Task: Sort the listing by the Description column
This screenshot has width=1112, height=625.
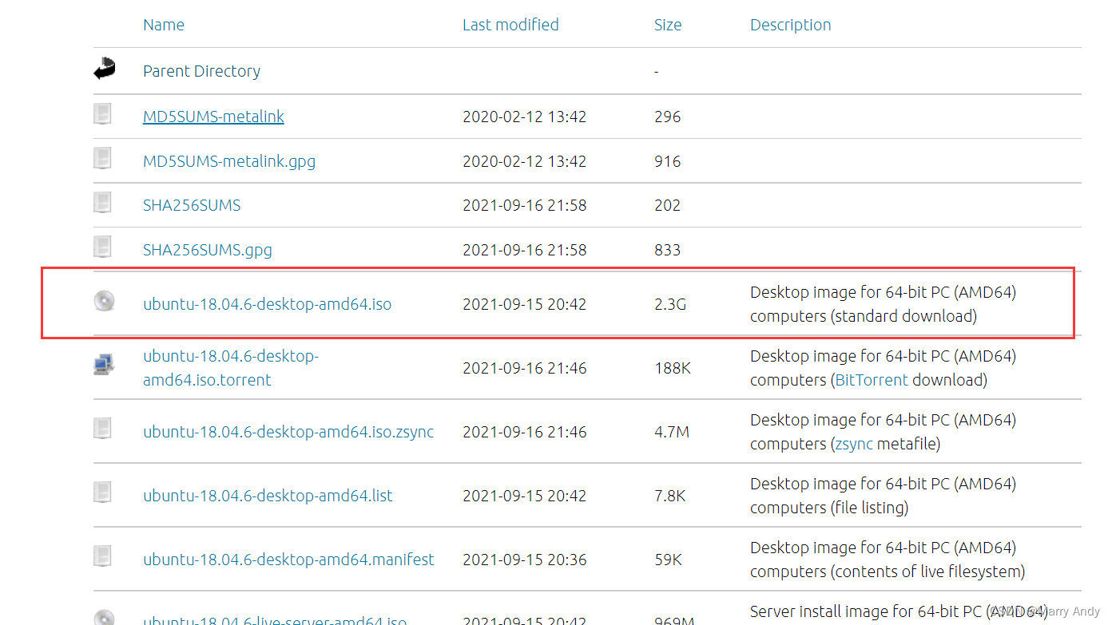Action: 791,25
